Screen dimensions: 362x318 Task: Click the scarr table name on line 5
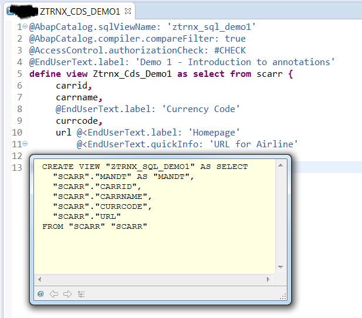[269, 74]
